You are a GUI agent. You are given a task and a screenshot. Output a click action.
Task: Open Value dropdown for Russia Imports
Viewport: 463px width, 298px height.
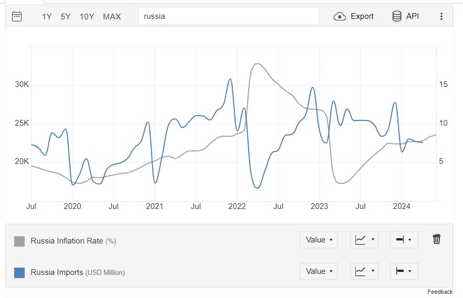(x=319, y=271)
